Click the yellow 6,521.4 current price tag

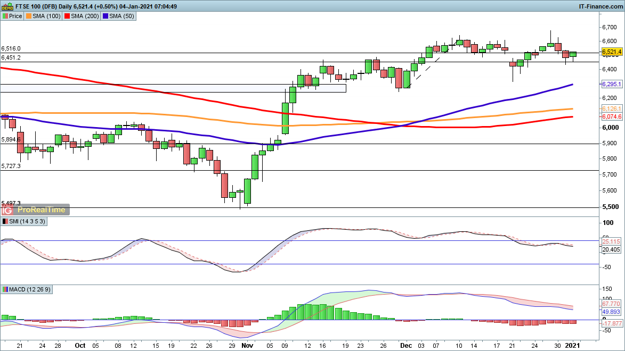(x=612, y=52)
